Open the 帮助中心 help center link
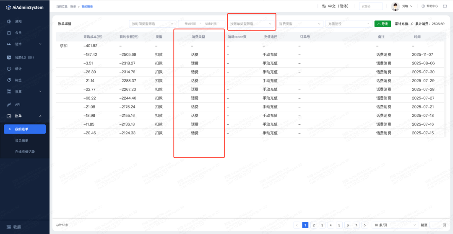 pos(430,6)
